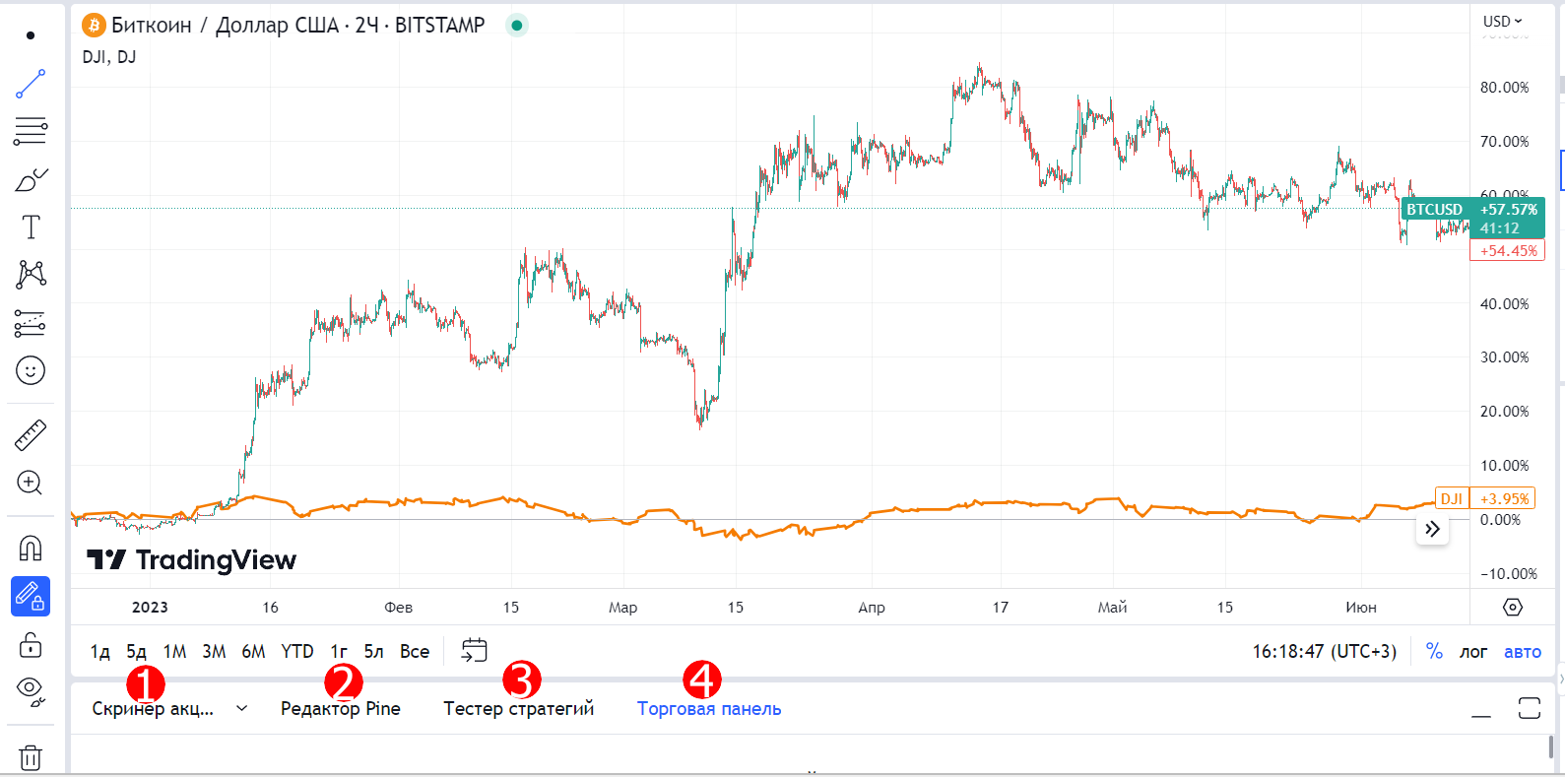Toggle stay in drawing mode
Image resolution: width=1565 pixels, height=777 pixels.
(x=31, y=597)
